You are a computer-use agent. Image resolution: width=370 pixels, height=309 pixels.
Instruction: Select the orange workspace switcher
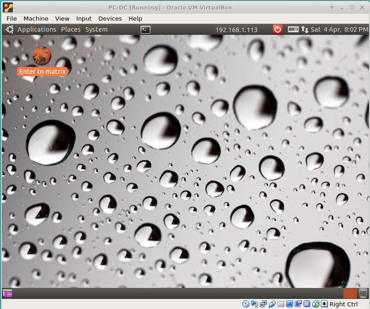(x=350, y=293)
